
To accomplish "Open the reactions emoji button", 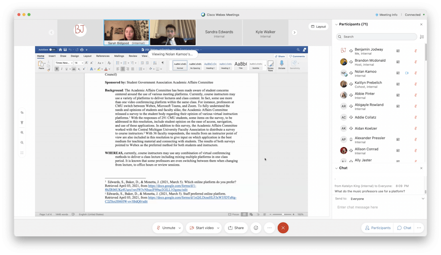I will (x=255, y=228).
